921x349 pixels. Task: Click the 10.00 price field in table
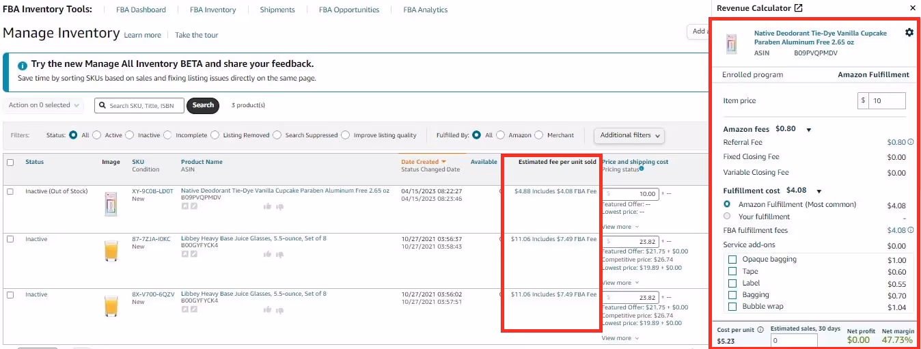[x=631, y=194]
